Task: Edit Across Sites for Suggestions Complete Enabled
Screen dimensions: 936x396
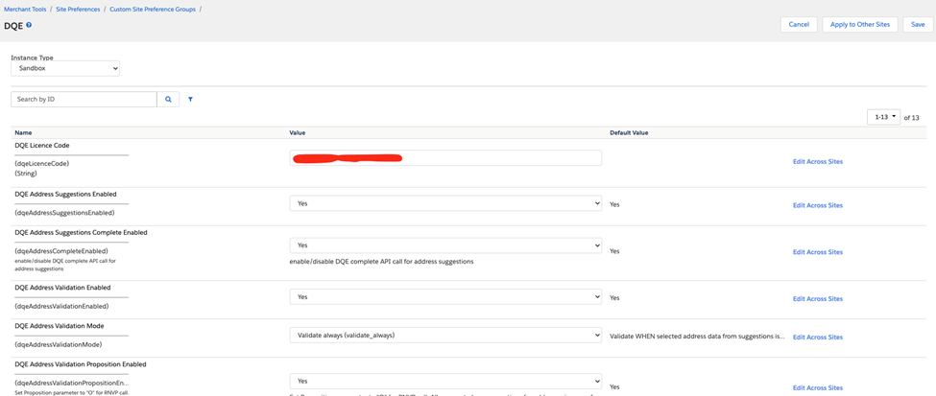Action: point(818,252)
